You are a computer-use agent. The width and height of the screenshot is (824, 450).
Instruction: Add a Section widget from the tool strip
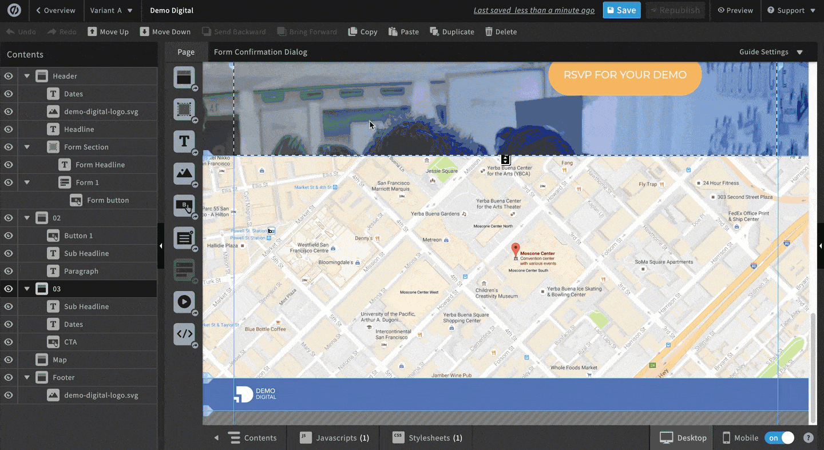coord(184,77)
